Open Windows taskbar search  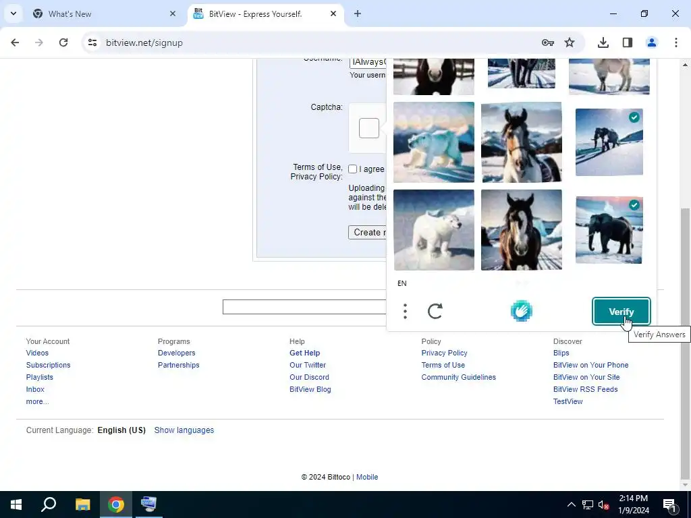[49, 505]
